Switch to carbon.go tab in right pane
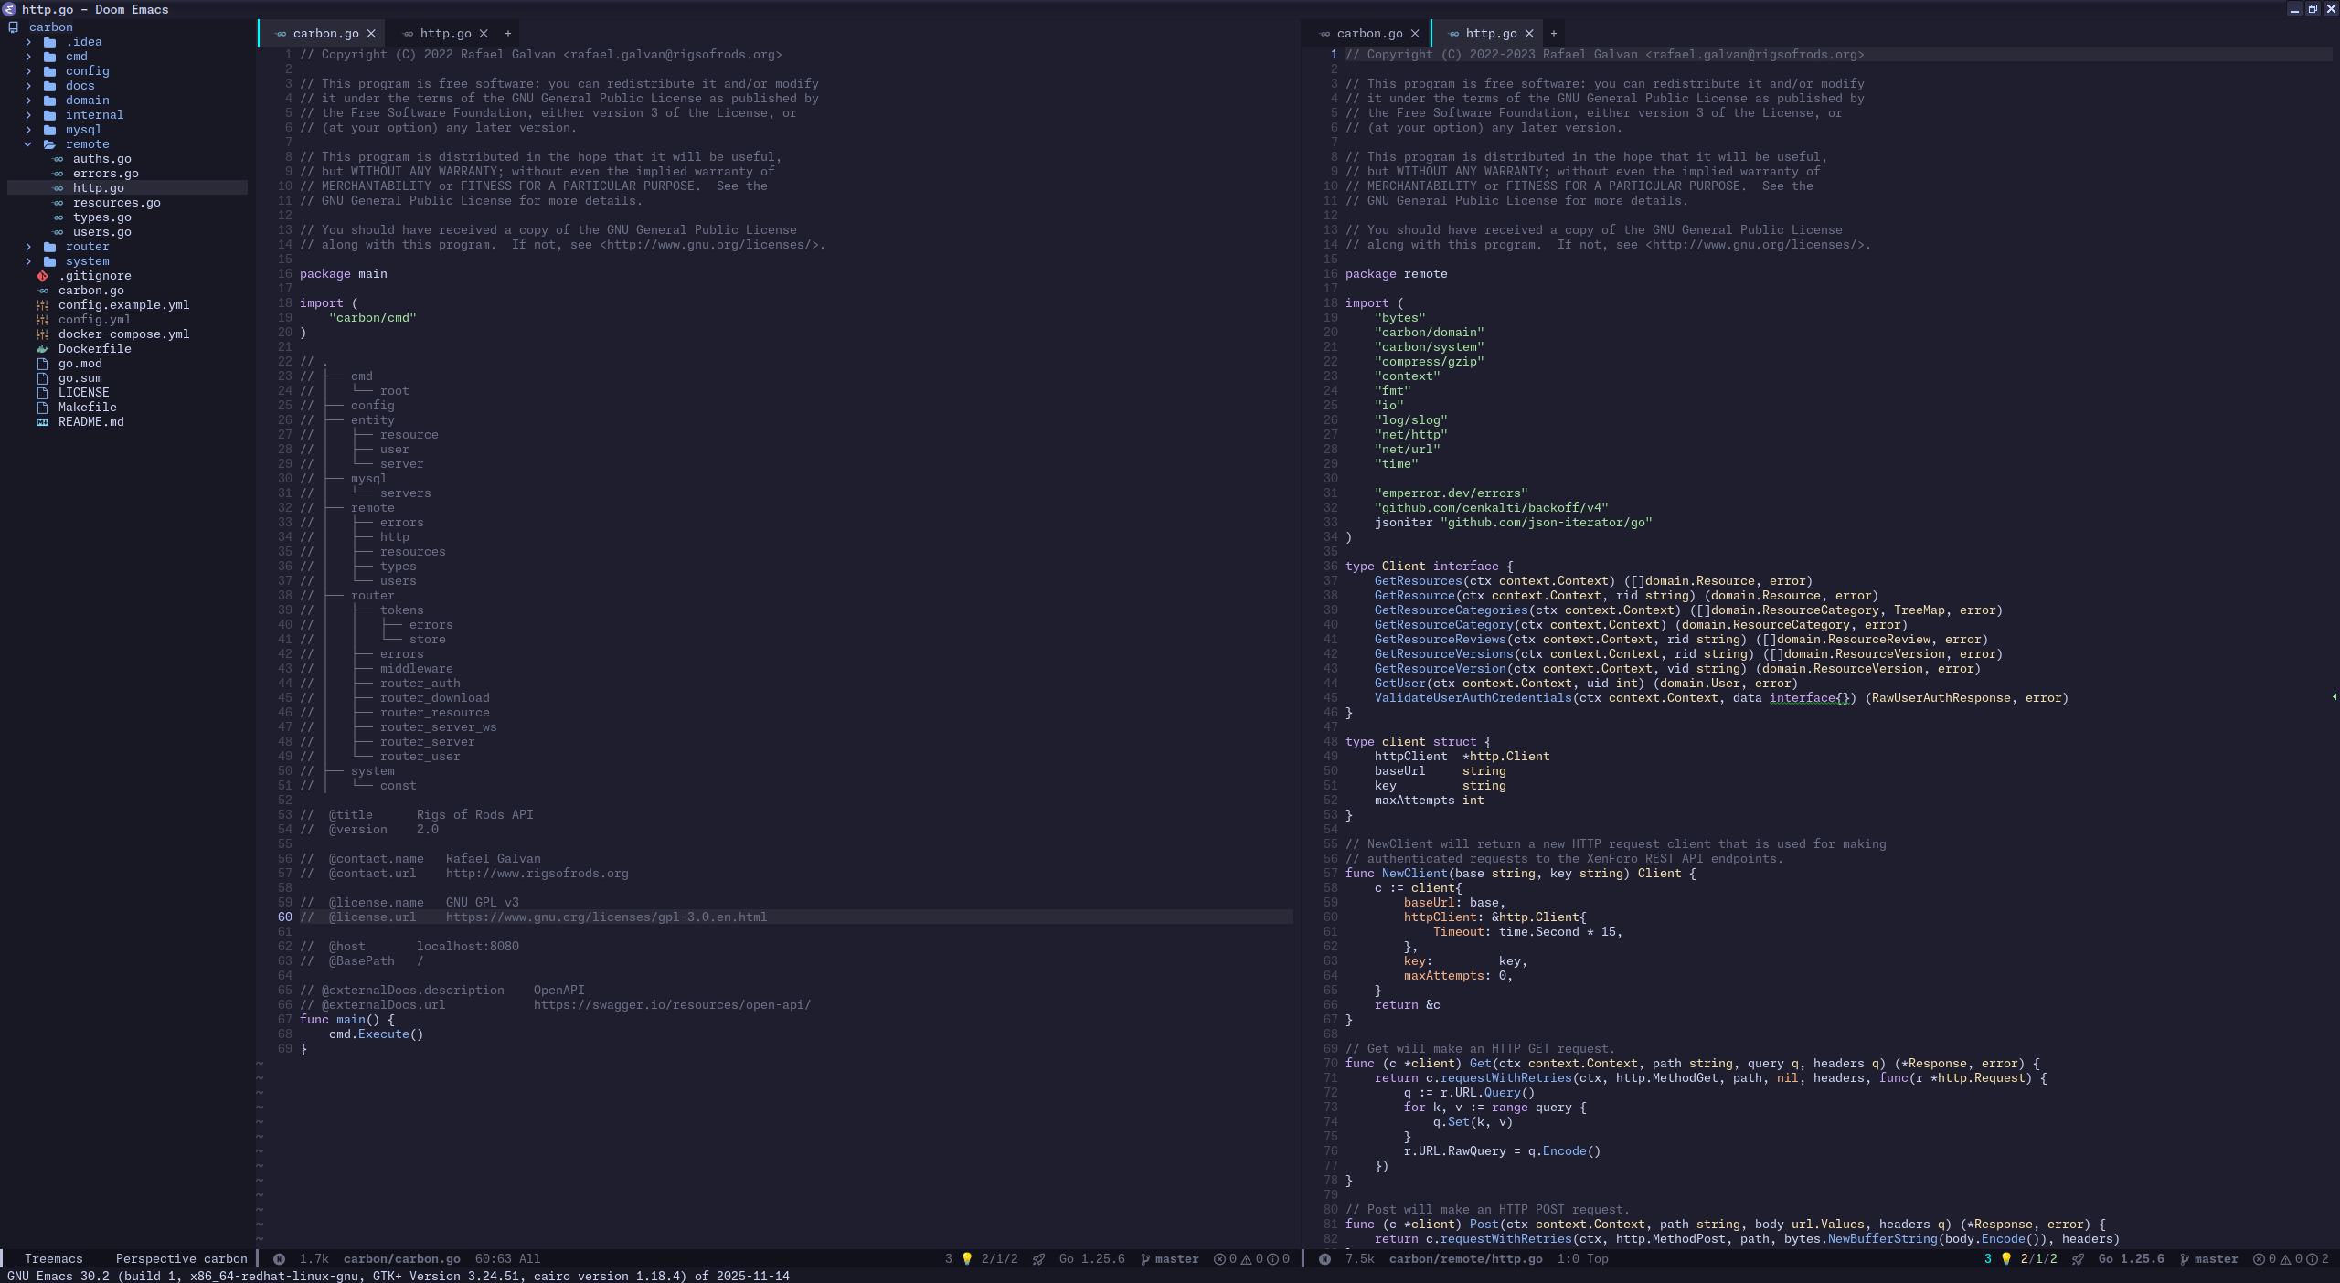 pos(1368,33)
